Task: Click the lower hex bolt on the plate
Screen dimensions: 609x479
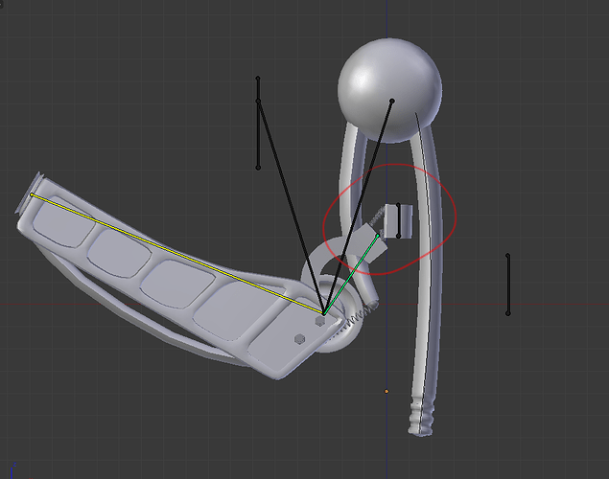Action: tap(299, 338)
